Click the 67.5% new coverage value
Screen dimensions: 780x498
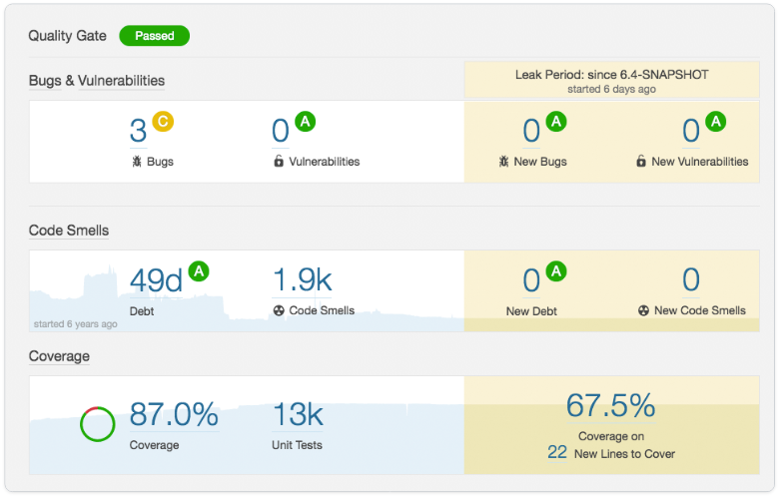pyautogui.click(x=610, y=405)
